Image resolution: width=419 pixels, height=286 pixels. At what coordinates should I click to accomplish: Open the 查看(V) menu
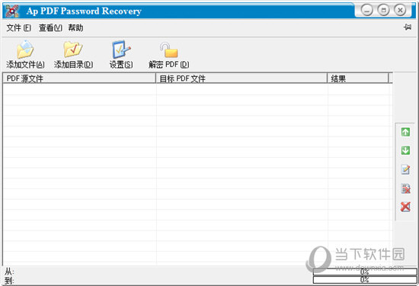[x=50, y=27]
